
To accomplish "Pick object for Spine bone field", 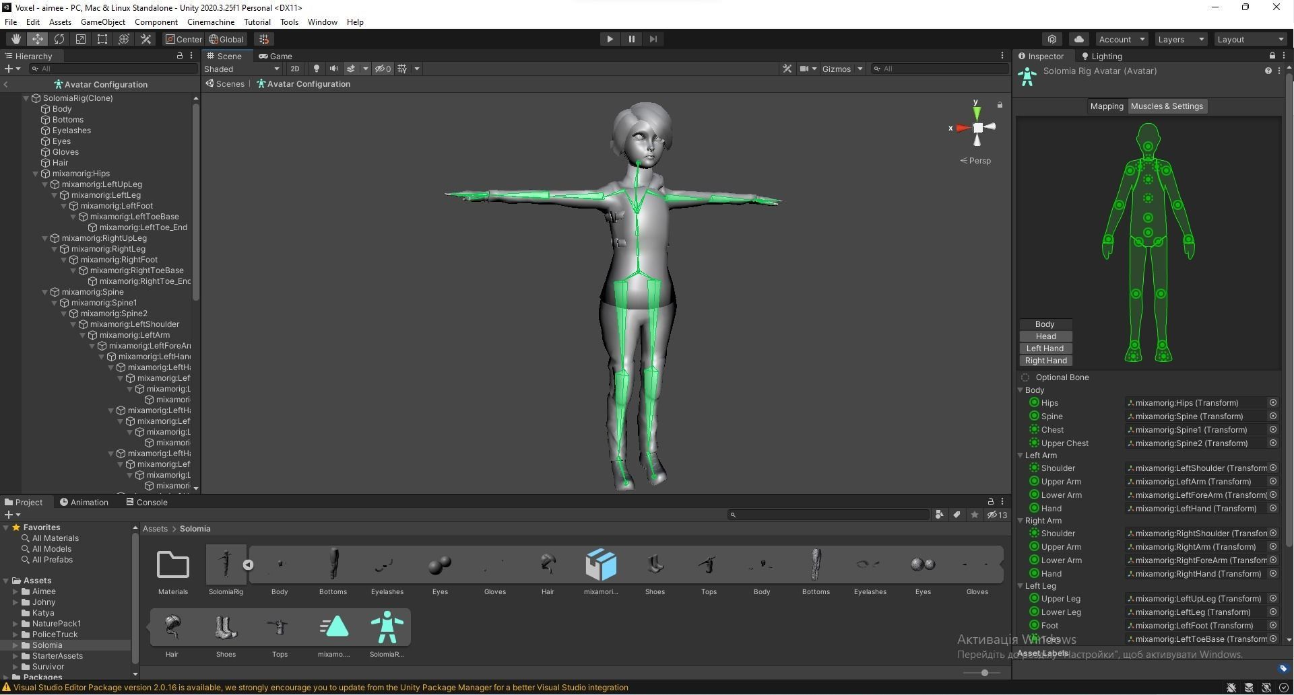I will click(x=1272, y=416).
